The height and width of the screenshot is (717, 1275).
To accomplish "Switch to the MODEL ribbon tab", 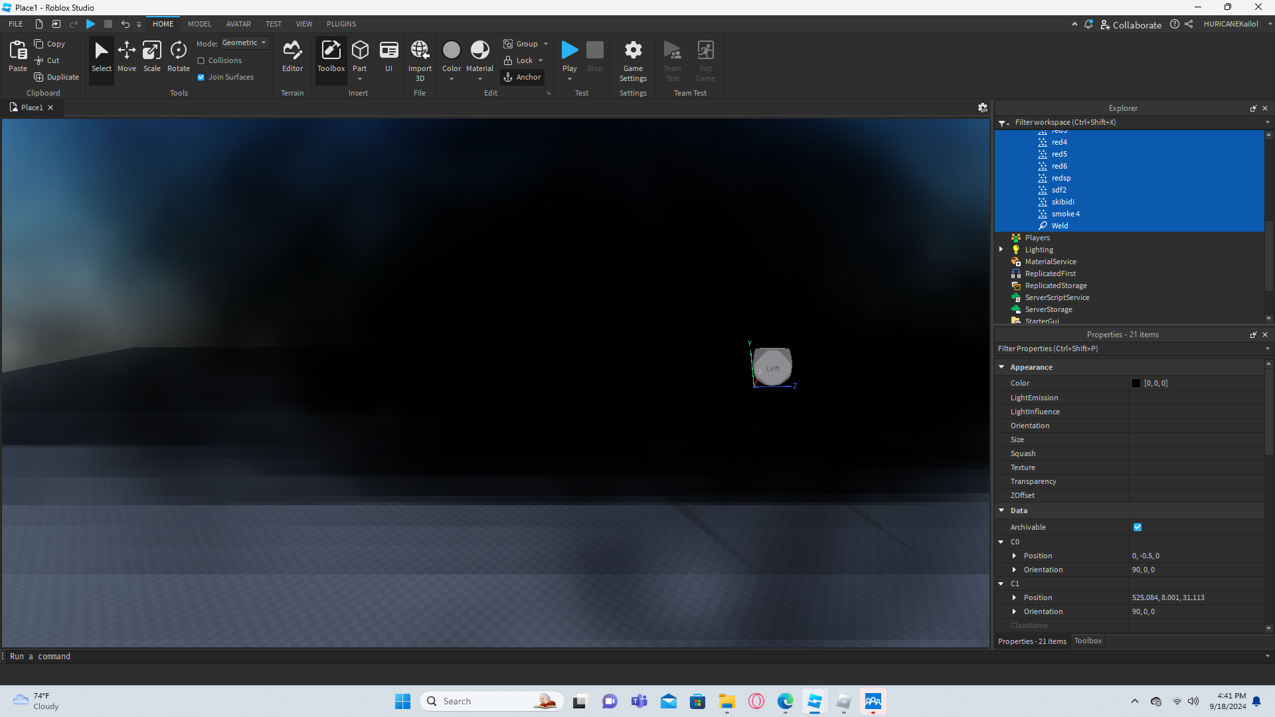I will coord(199,24).
